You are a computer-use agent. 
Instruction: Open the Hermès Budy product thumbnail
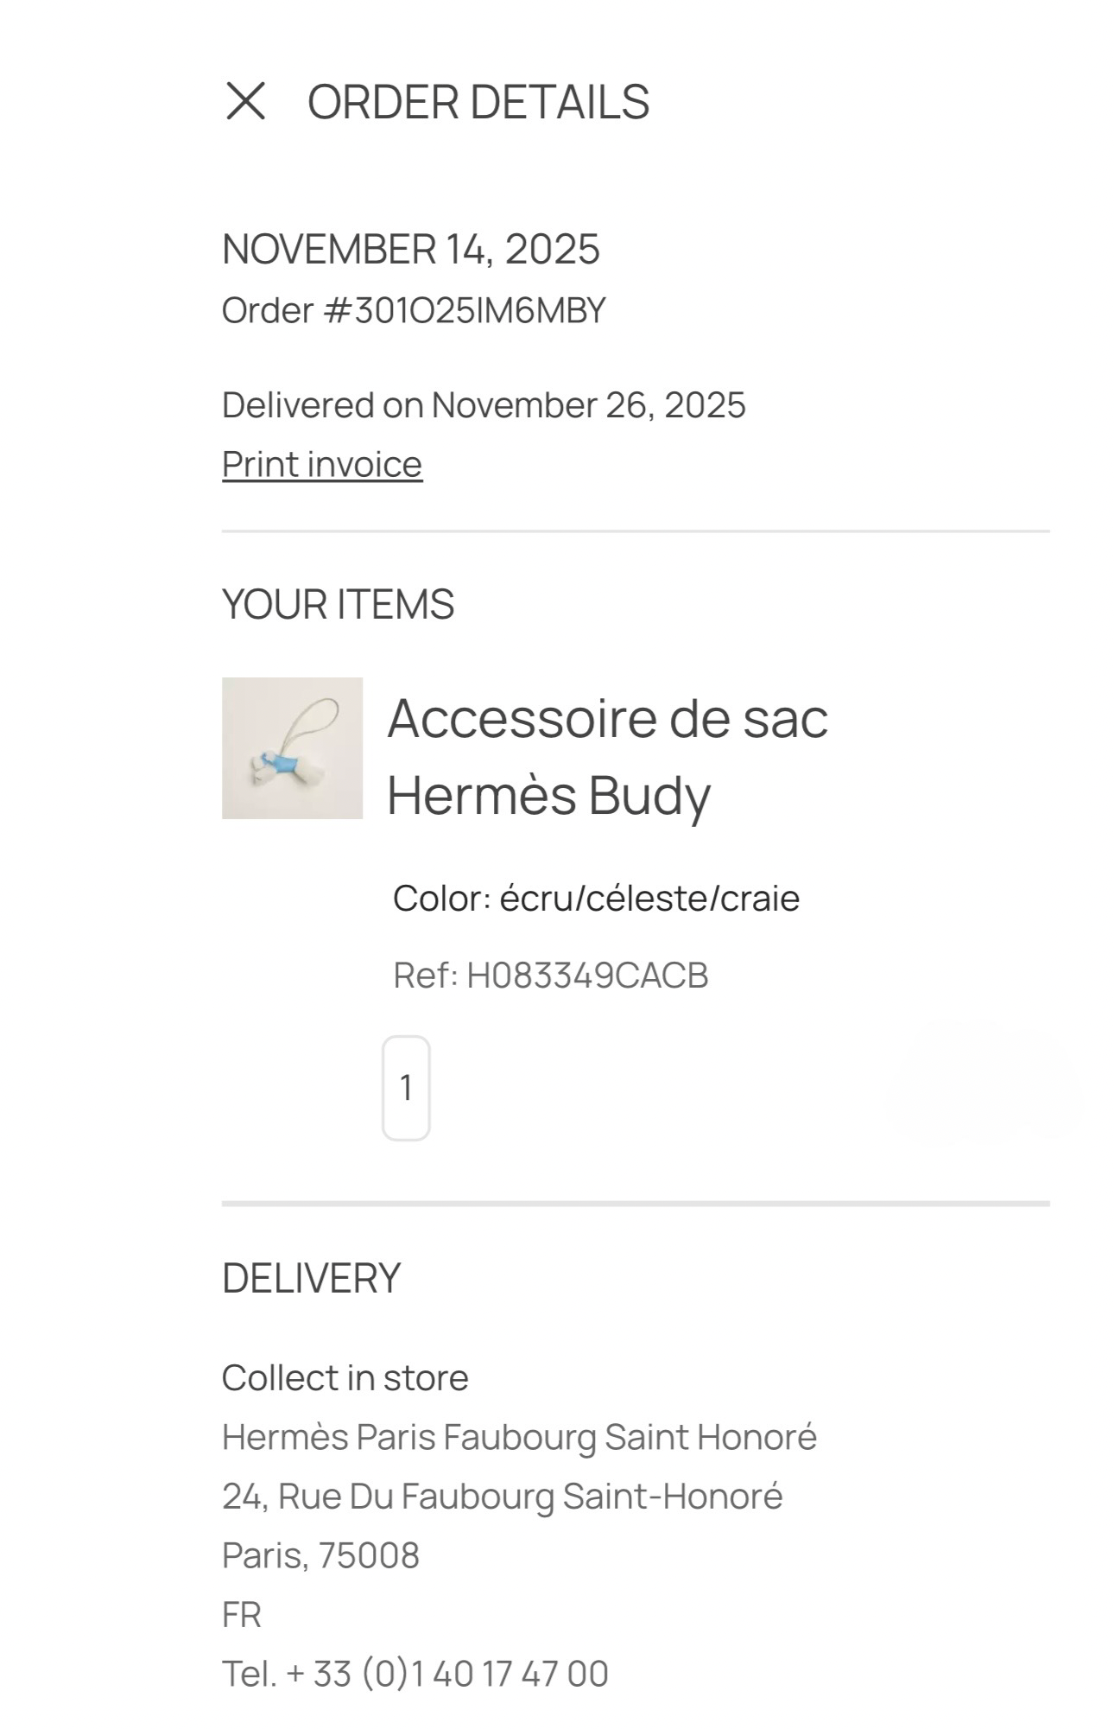(x=292, y=747)
